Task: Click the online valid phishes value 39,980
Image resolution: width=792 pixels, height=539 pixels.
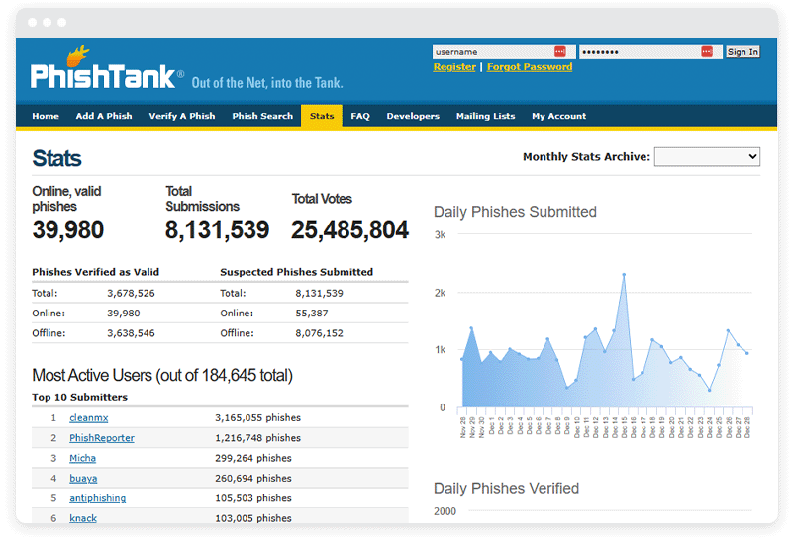Action: point(67,229)
